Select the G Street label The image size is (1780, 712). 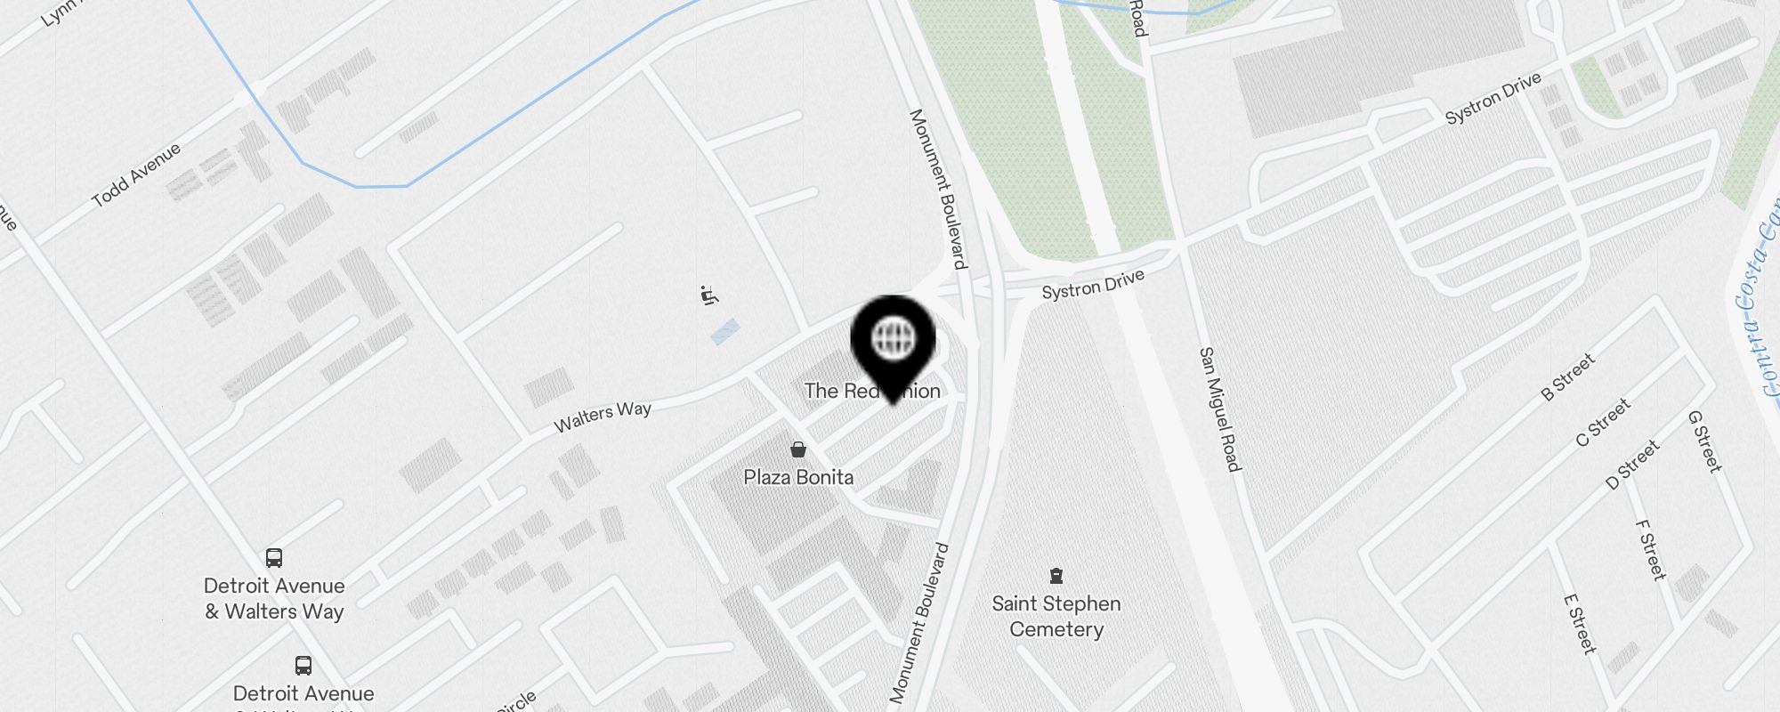pyautogui.click(x=1705, y=441)
